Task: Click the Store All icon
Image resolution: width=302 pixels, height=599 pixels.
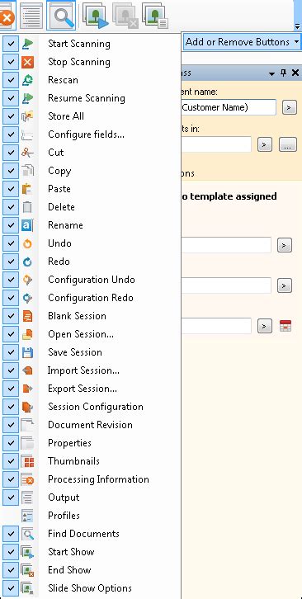Action: tap(27, 116)
